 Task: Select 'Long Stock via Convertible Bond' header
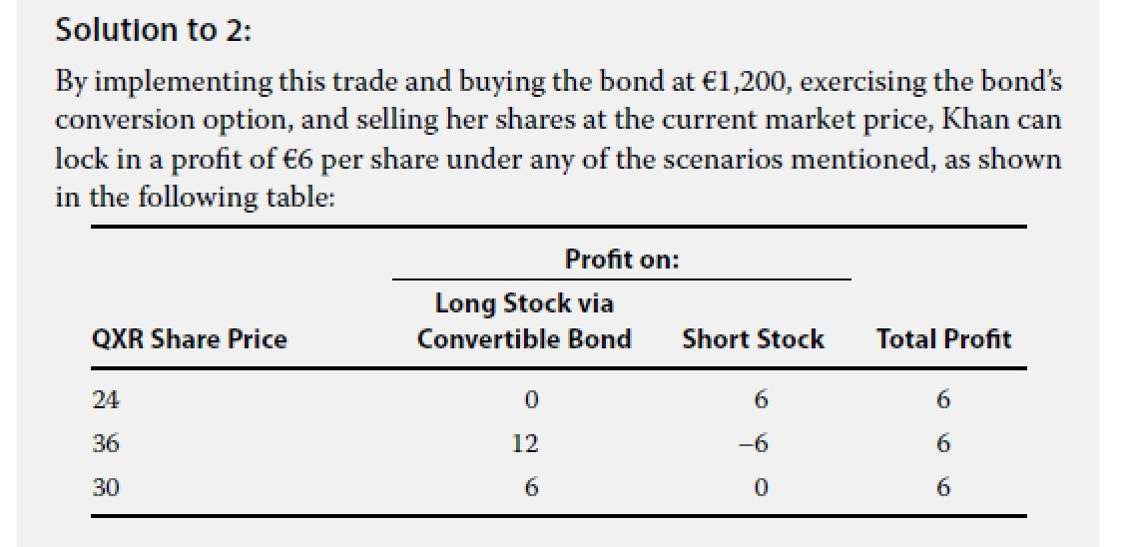pyautogui.click(x=524, y=320)
